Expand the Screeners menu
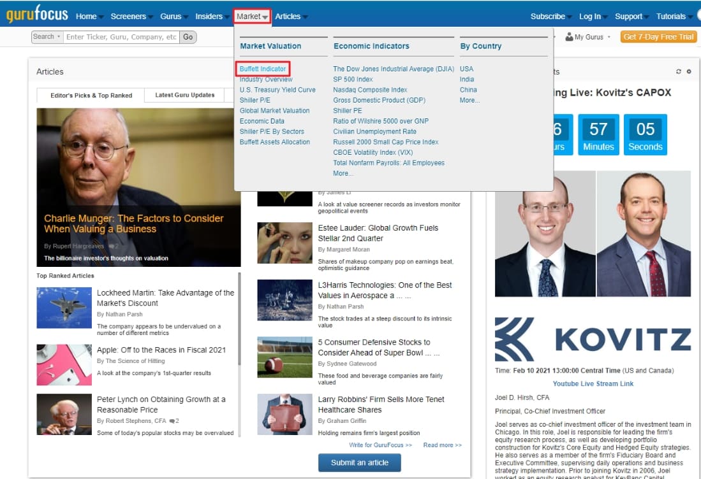The width and height of the screenshot is (701, 479). click(x=131, y=17)
